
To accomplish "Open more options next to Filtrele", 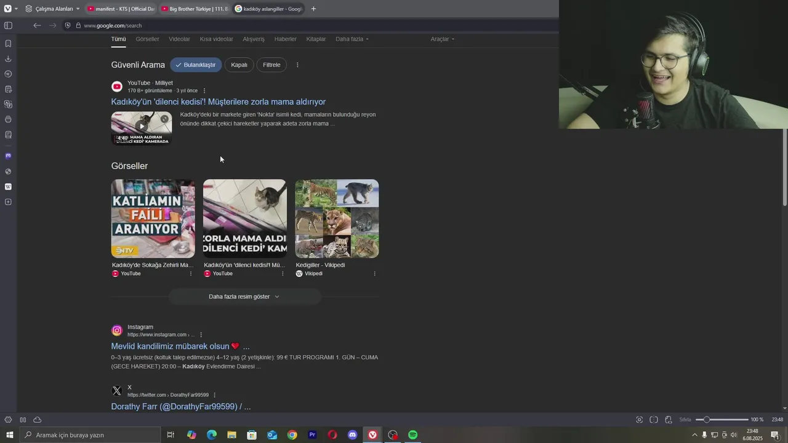I will [297, 65].
